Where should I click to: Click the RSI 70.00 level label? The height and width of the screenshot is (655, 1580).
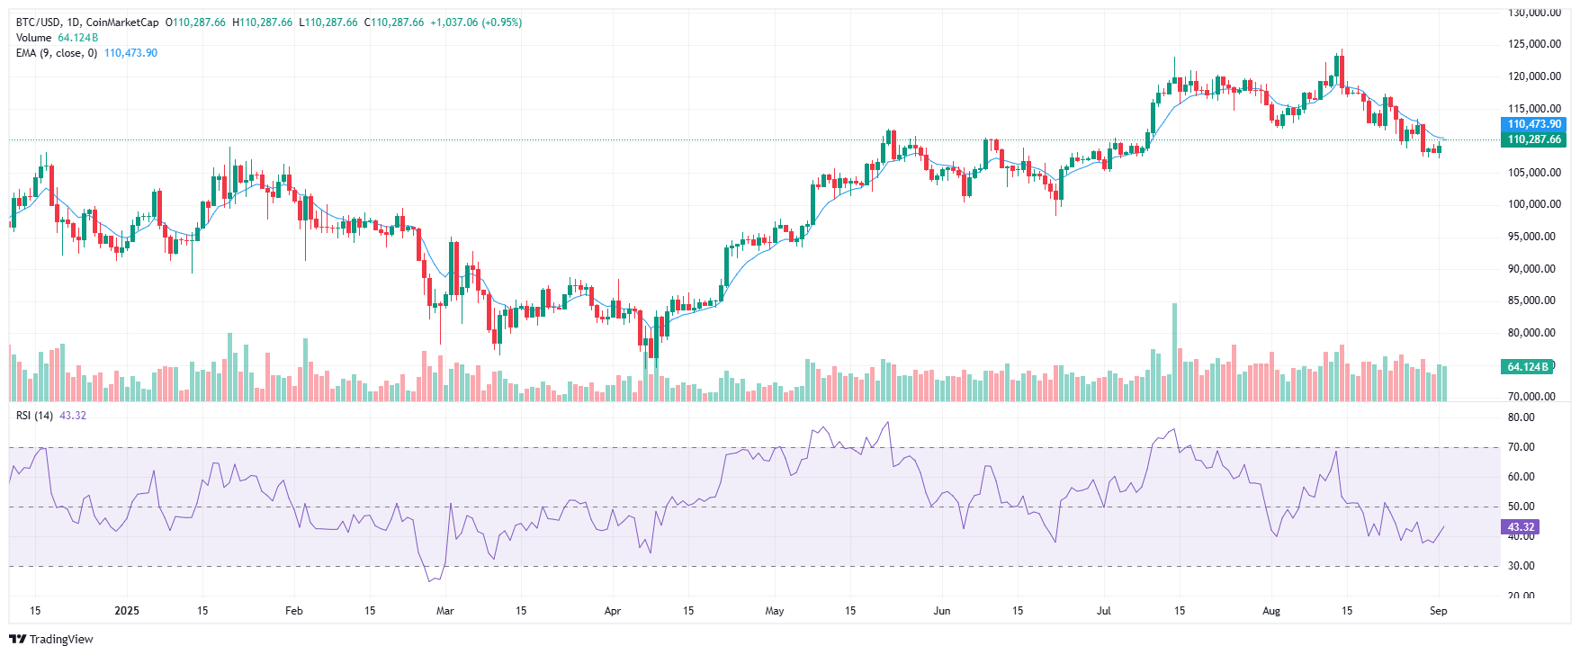click(1521, 447)
